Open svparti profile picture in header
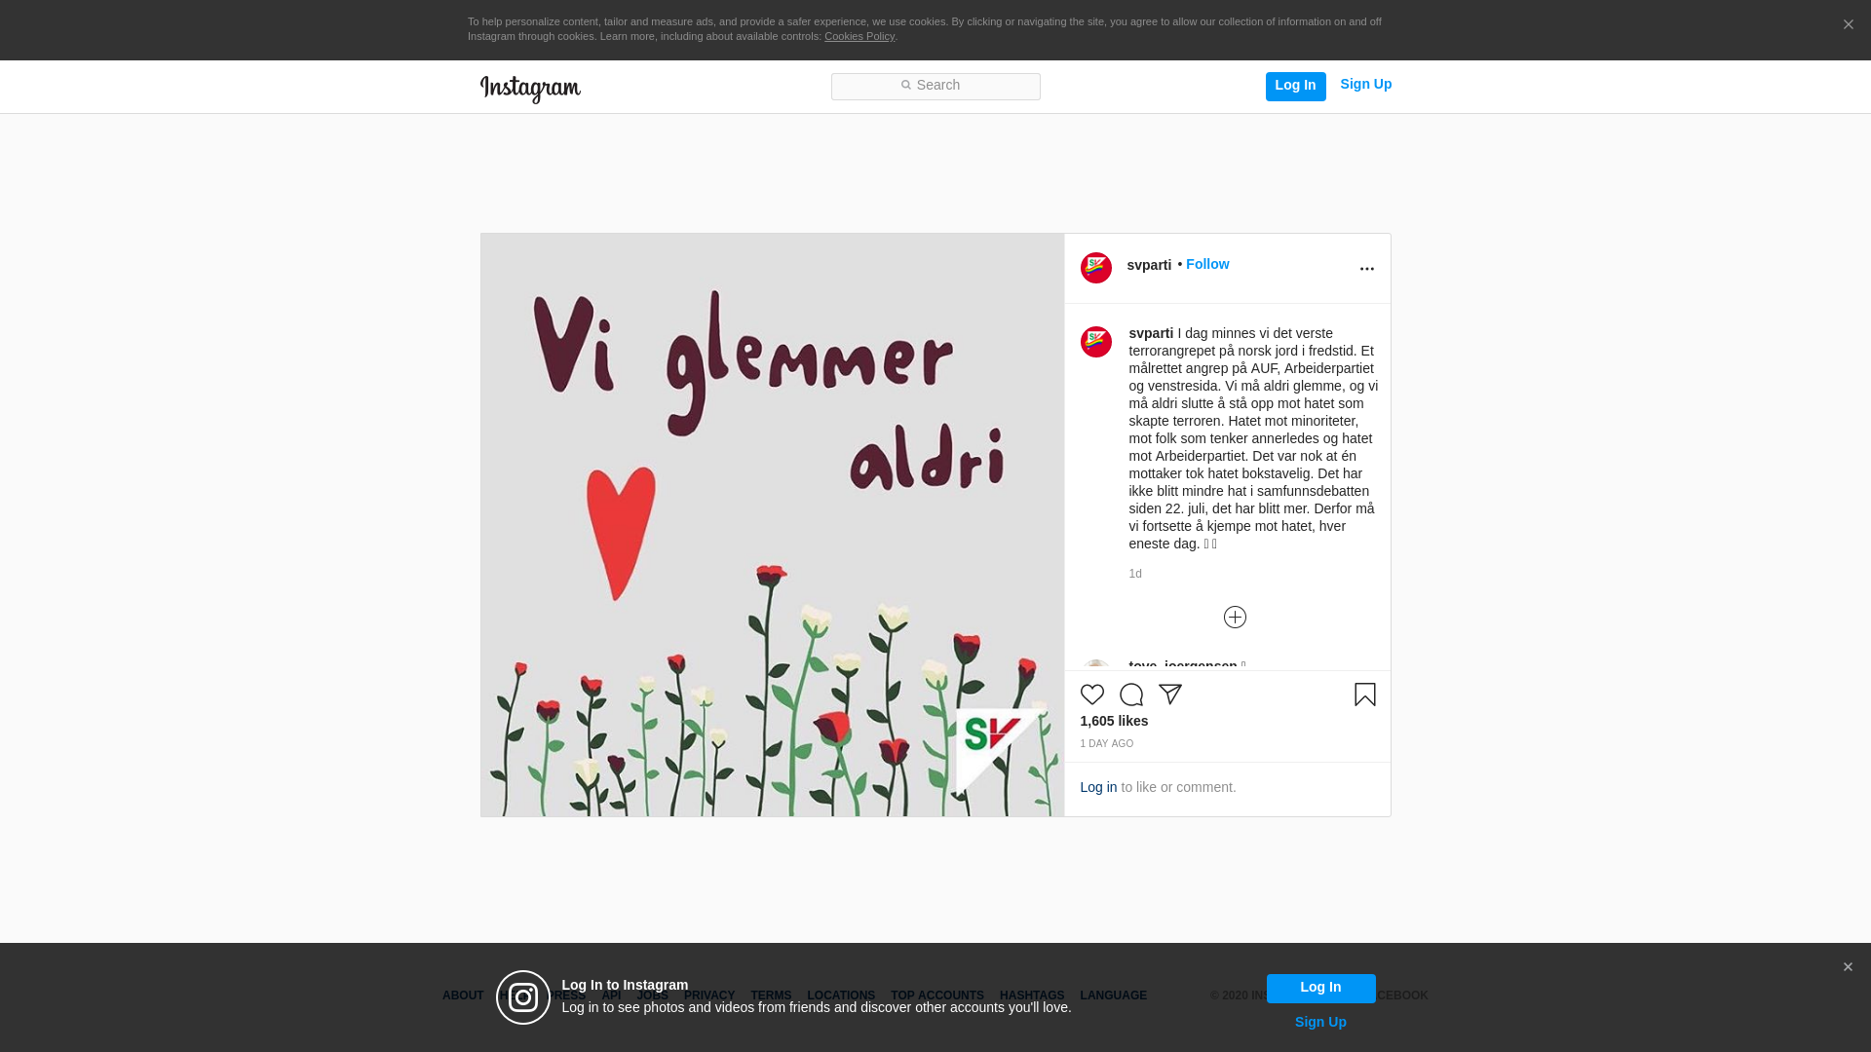Screen dimensions: 1871x1052 tap(1095, 268)
